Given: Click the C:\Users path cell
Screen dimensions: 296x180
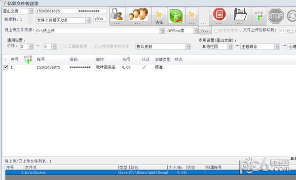Looking at the screenshot, I should coord(148,172).
